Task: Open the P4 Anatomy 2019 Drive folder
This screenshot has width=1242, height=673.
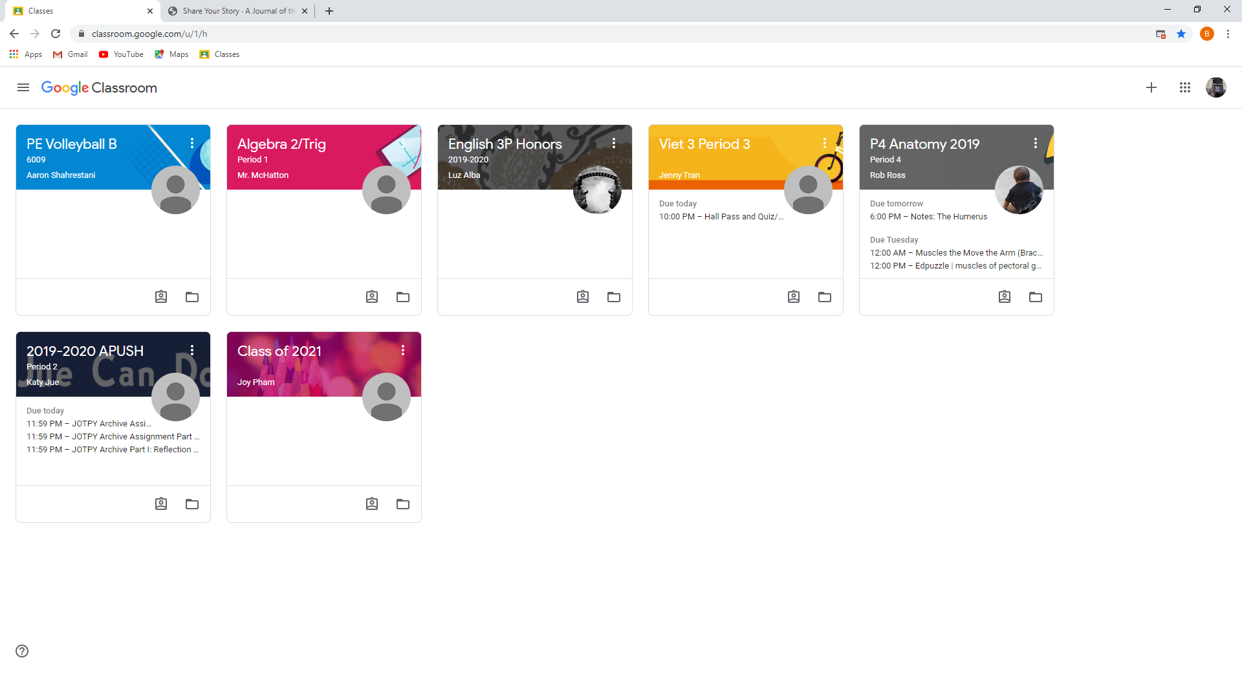Action: [1035, 297]
